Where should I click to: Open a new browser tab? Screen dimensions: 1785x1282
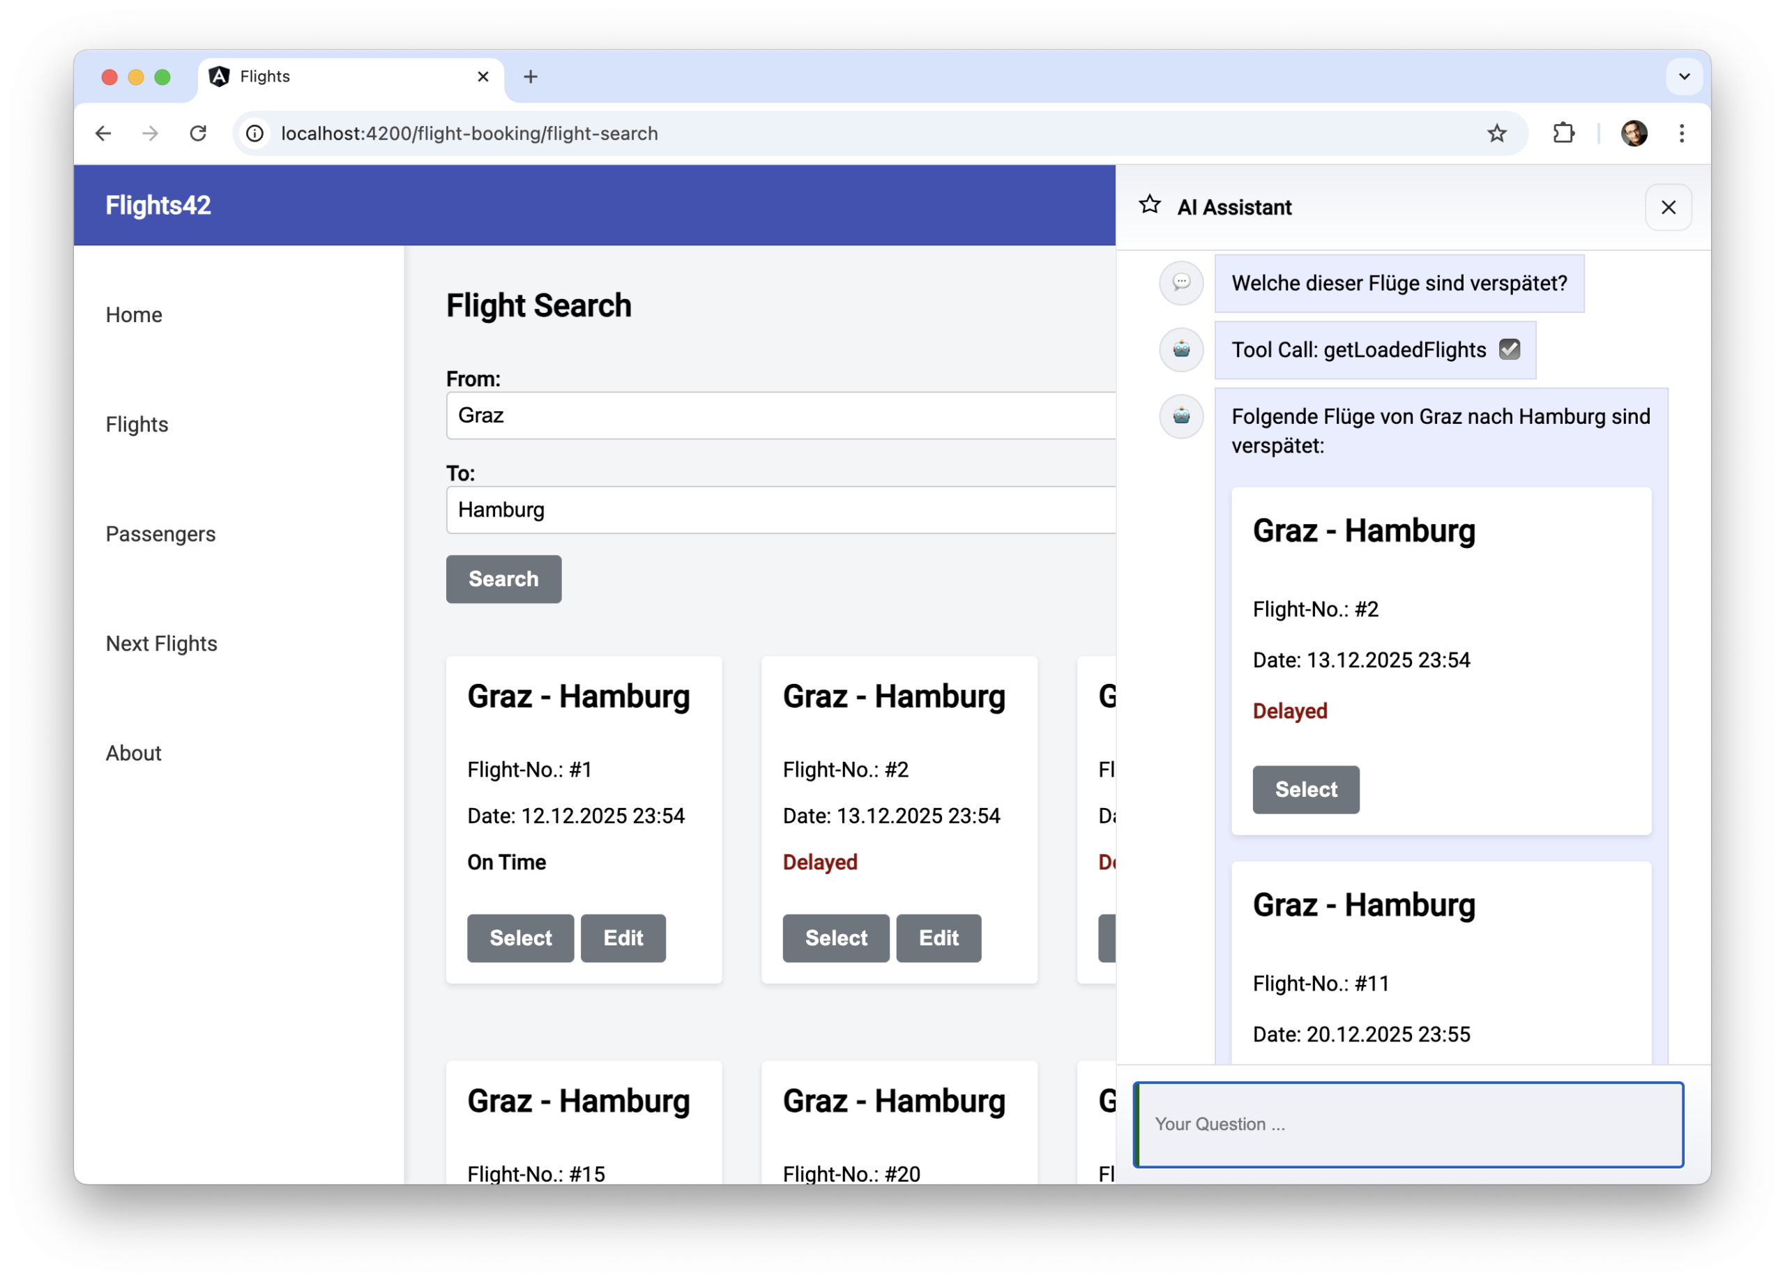tap(531, 77)
